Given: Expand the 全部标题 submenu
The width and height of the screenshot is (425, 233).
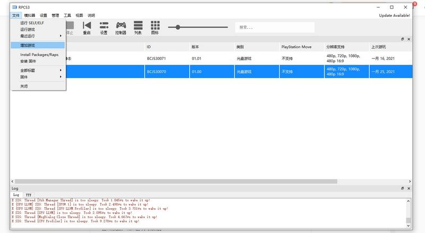Looking at the screenshot, I should click(38, 71).
